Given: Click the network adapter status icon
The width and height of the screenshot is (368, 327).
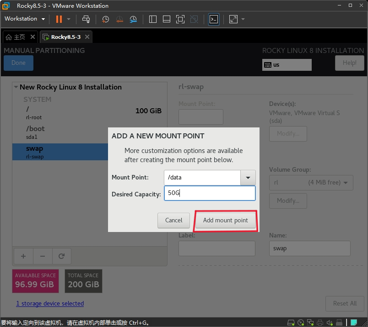Looking at the screenshot, I should click(310, 323).
